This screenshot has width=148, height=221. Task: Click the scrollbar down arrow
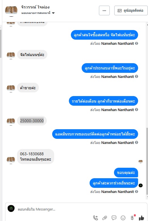pos(147,197)
